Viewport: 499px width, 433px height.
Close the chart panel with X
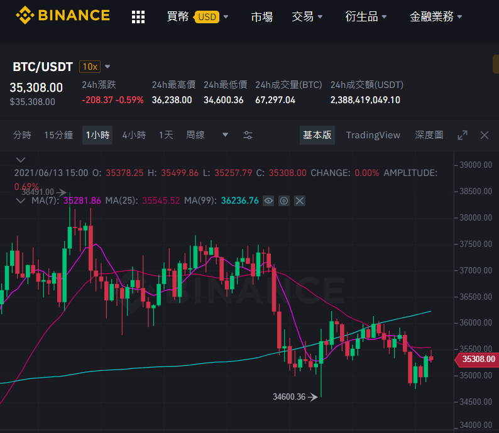pos(485,135)
